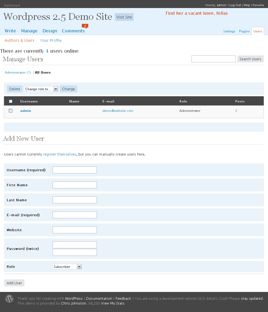268x312 pixels.
Task: Click the demo@website.com email link
Action: pos(118,111)
